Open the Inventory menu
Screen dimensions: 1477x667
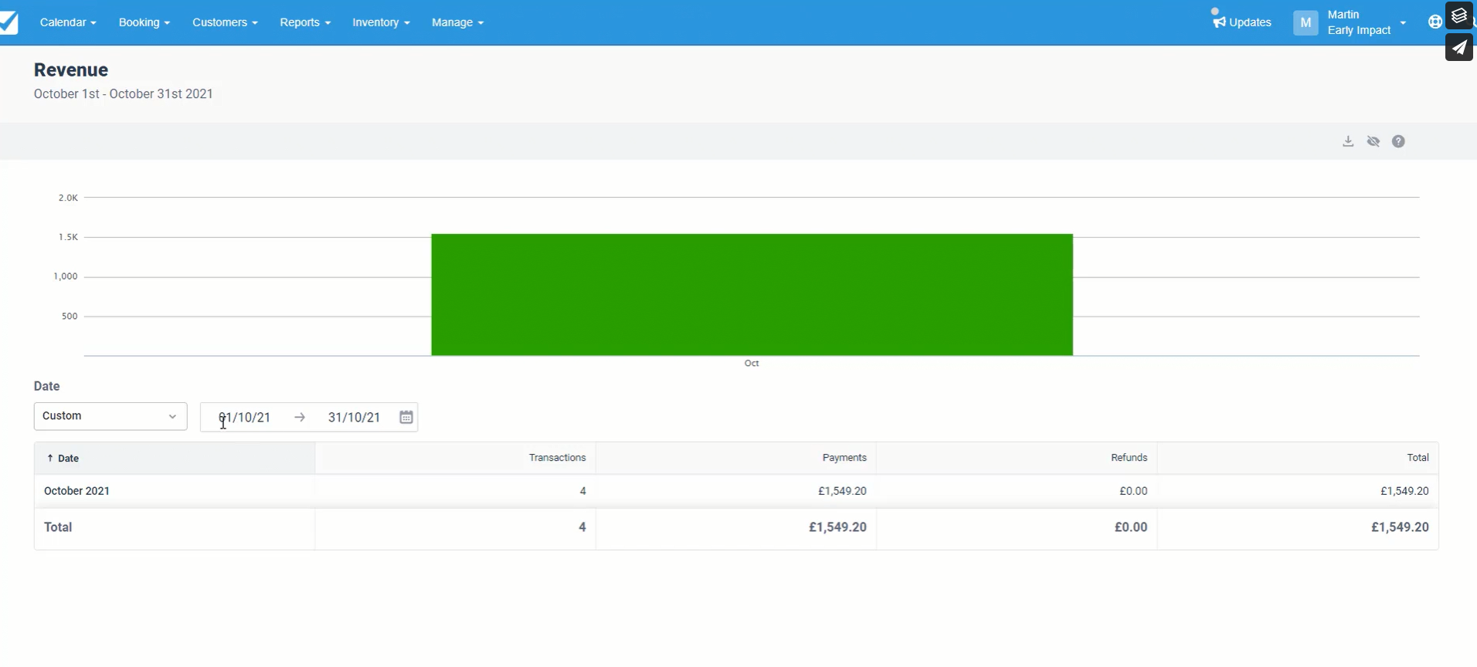381,22
